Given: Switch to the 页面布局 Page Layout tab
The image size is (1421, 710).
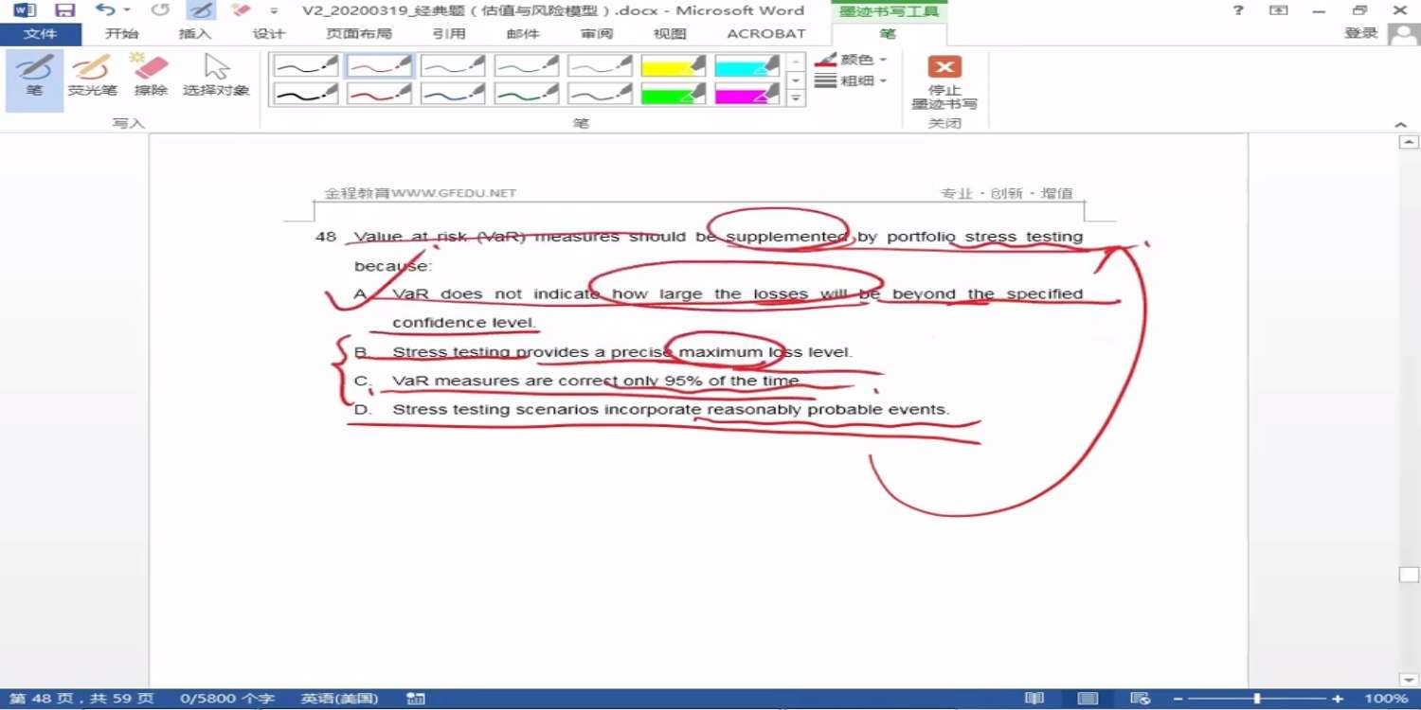Looking at the screenshot, I should (x=359, y=34).
